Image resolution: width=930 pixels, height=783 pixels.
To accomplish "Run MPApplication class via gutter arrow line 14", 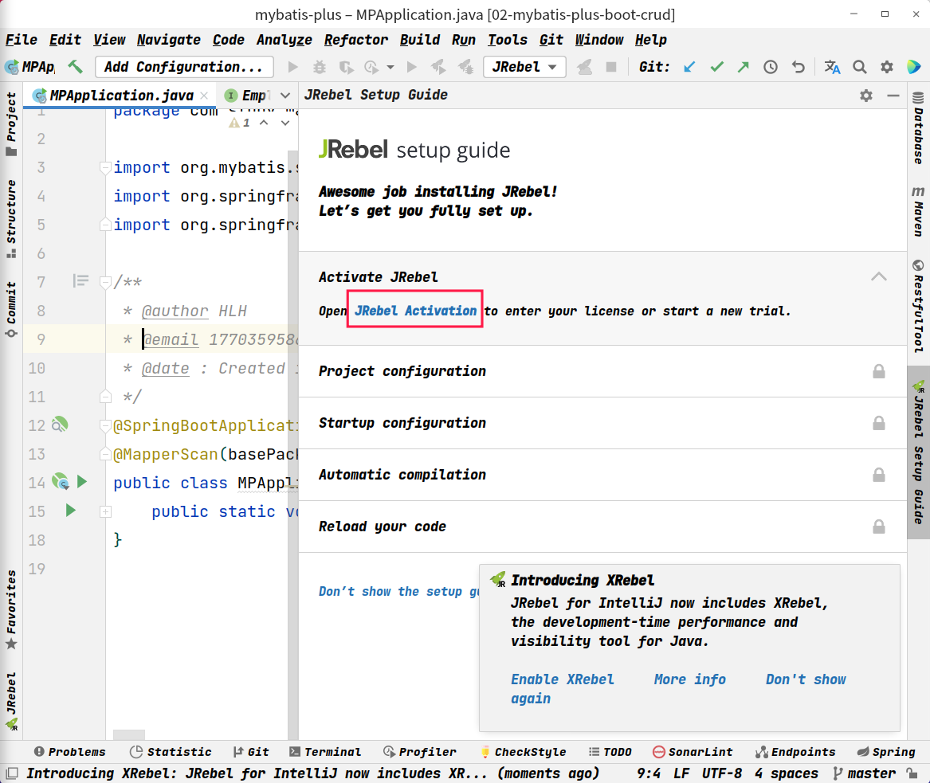I will pos(82,481).
